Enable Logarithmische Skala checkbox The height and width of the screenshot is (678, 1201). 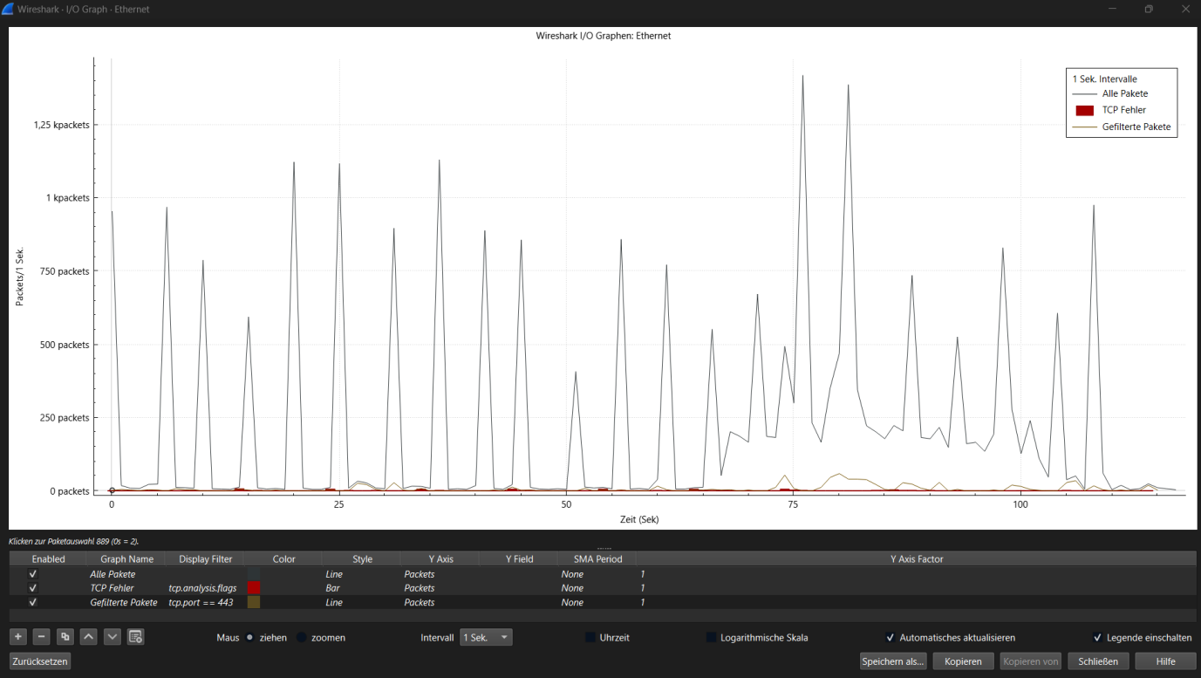[x=712, y=638]
